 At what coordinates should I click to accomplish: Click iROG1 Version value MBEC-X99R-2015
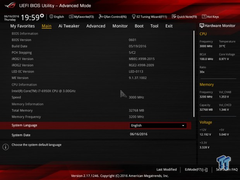click(142, 59)
